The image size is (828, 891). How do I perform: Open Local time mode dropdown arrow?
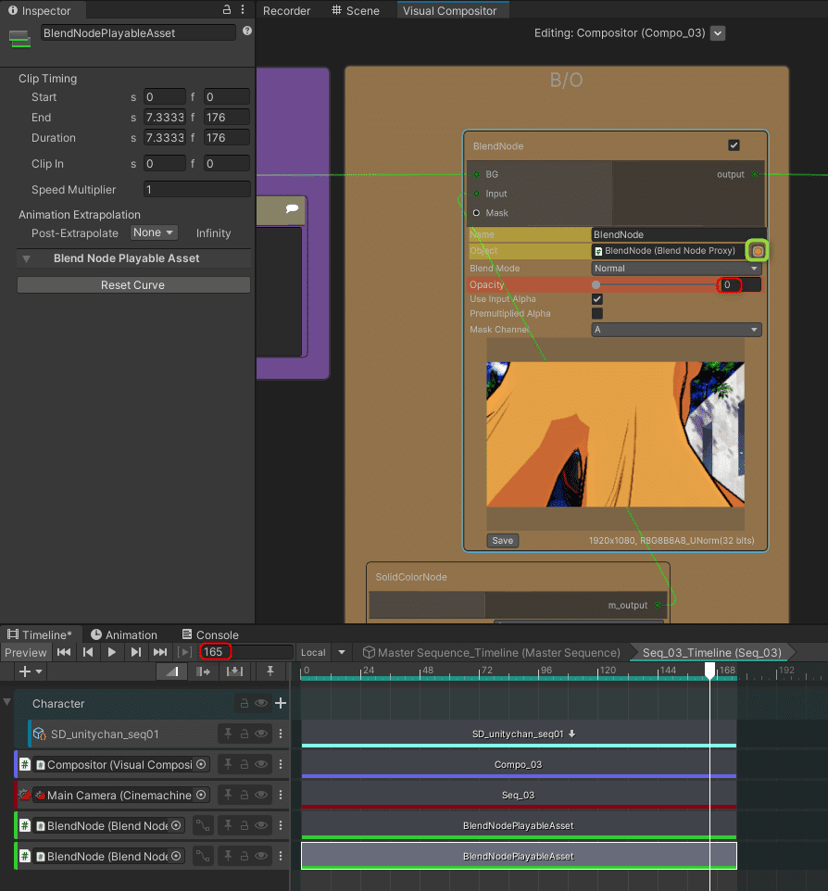342,652
